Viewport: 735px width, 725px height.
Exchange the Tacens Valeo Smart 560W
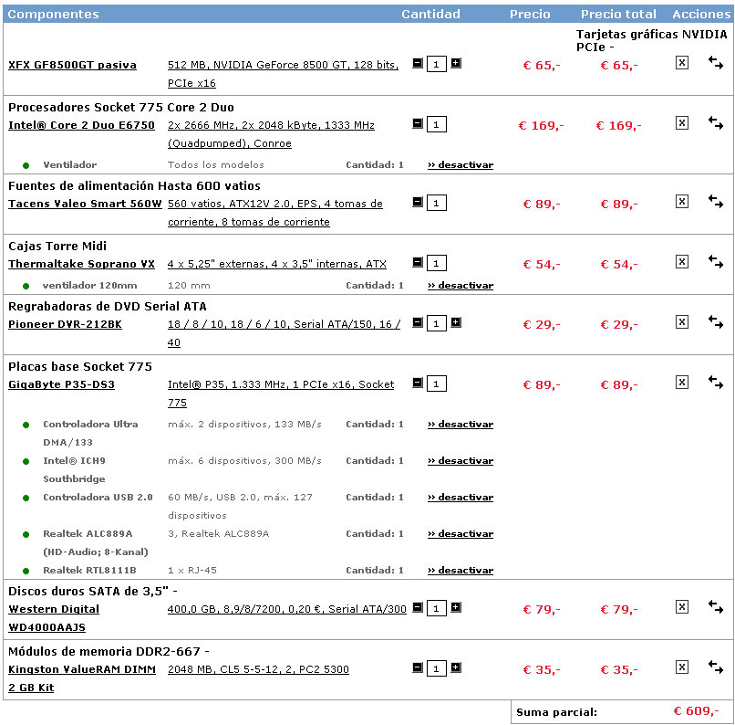click(715, 201)
